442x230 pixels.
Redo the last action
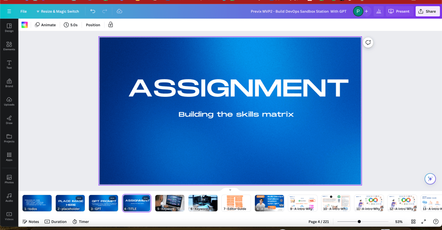tap(105, 11)
